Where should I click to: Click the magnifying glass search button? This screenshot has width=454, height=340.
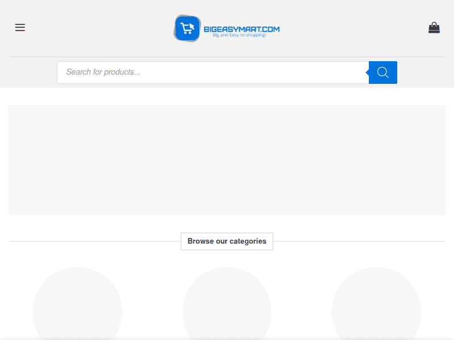coord(383,73)
